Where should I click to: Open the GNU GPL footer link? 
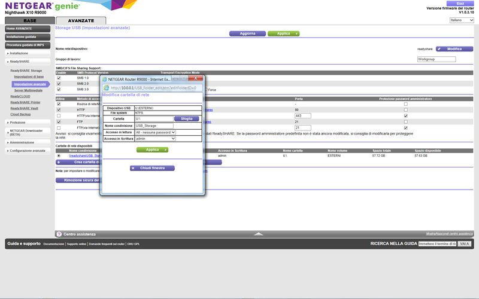pos(133,244)
